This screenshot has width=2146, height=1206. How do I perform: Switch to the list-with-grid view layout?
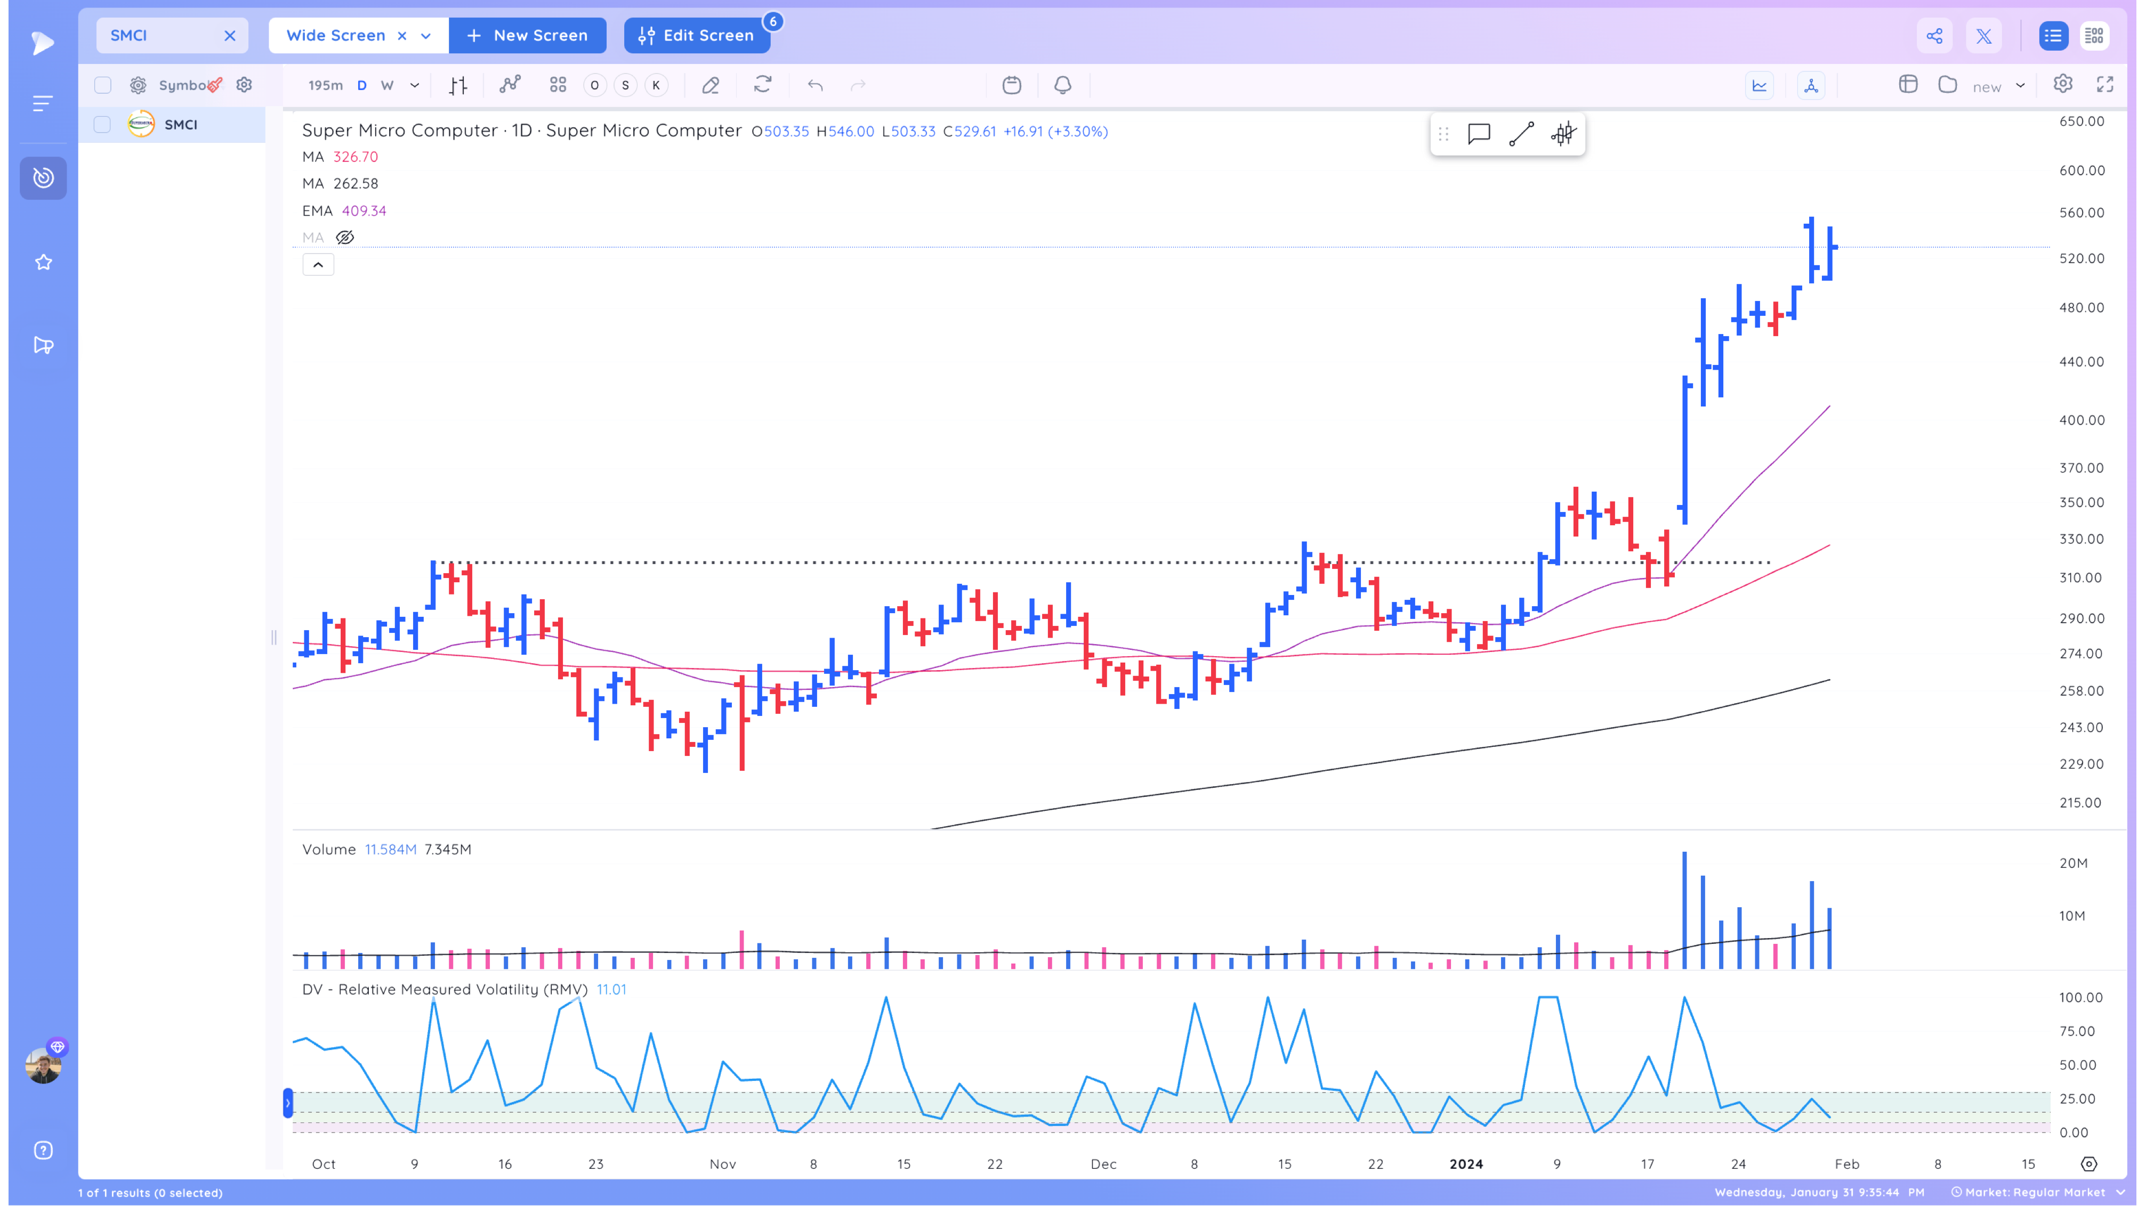2094,36
